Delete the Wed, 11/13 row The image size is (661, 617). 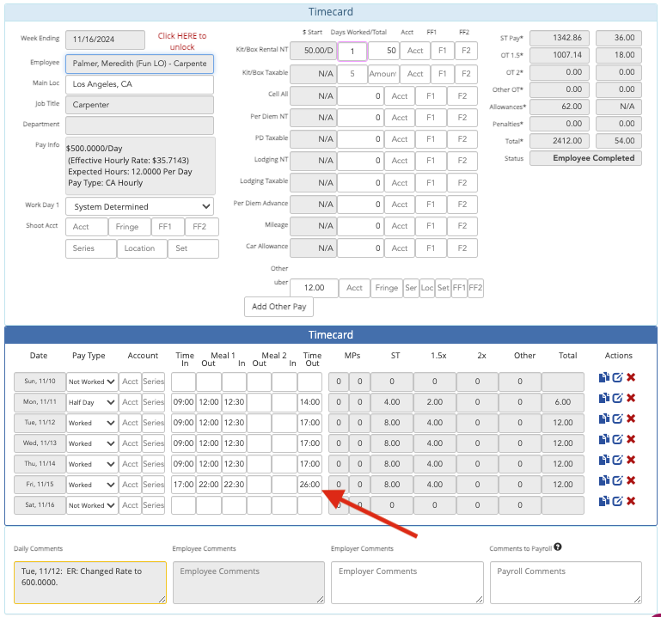point(631,439)
